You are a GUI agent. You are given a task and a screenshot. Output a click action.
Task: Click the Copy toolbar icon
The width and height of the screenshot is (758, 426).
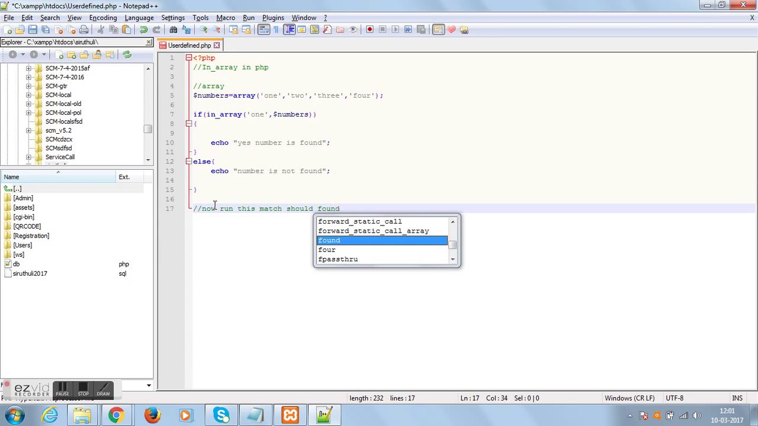(114, 30)
